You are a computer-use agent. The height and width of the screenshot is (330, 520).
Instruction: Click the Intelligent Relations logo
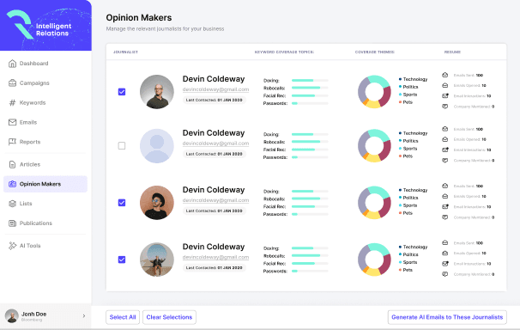coord(39,25)
